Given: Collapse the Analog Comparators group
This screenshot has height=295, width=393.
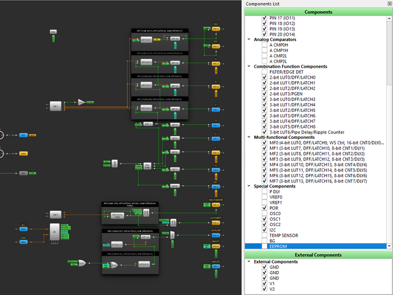Looking at the screenshot, I should click(249, 39).
